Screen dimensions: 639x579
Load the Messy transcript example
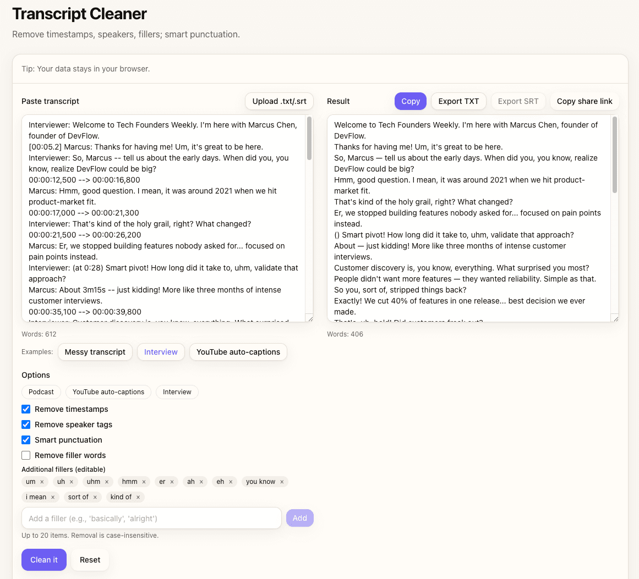pos(95,352)
